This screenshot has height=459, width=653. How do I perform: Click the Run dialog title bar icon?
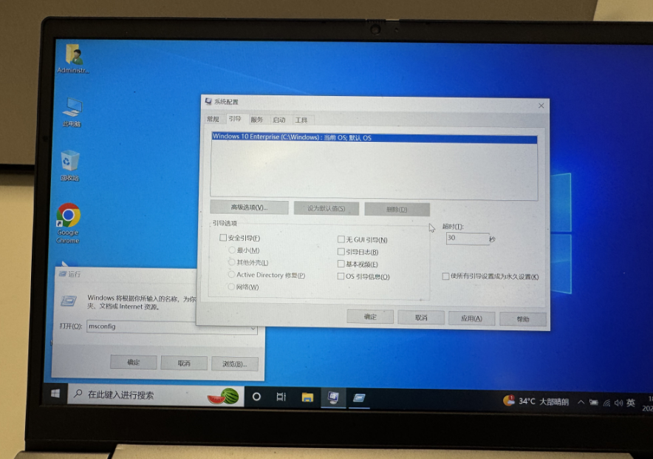pyautogui.click(x=63, y=273)
